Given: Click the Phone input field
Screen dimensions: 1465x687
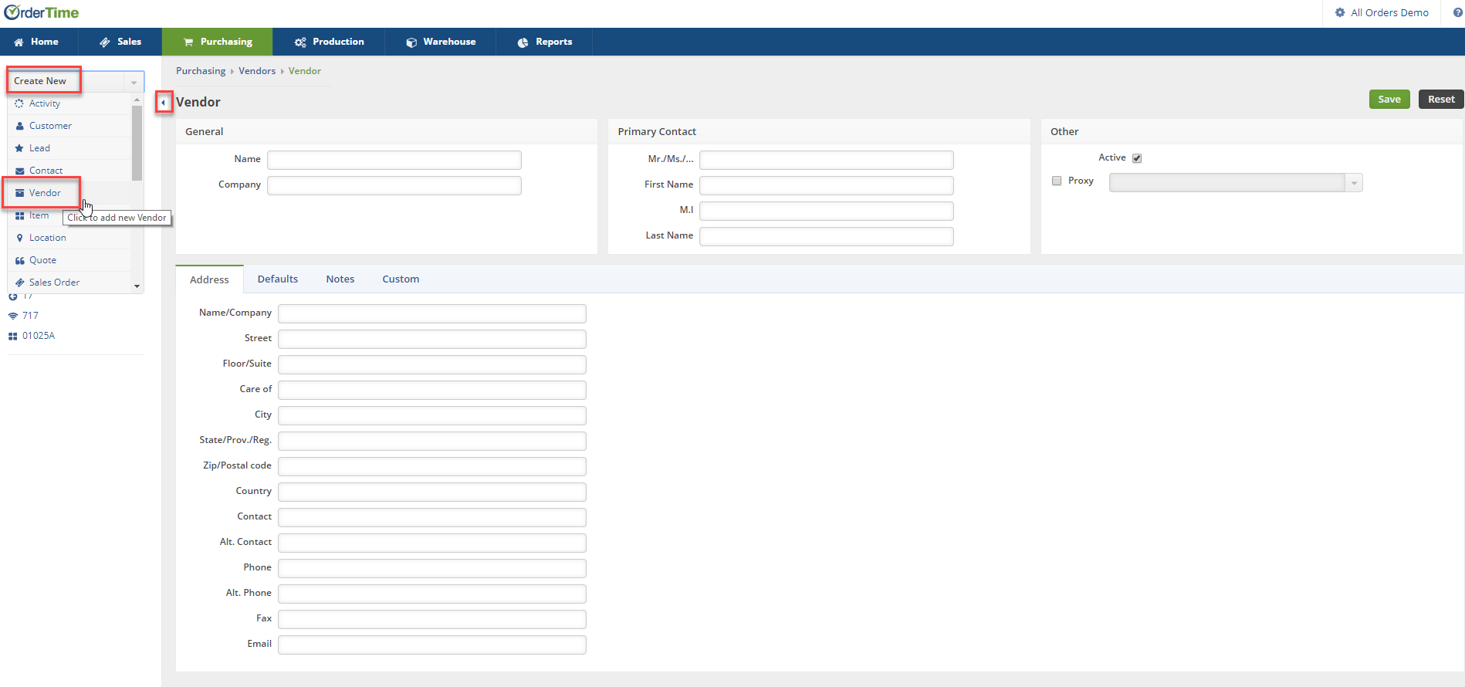Looking at the screenshot, I should click(x=432, y=568).
